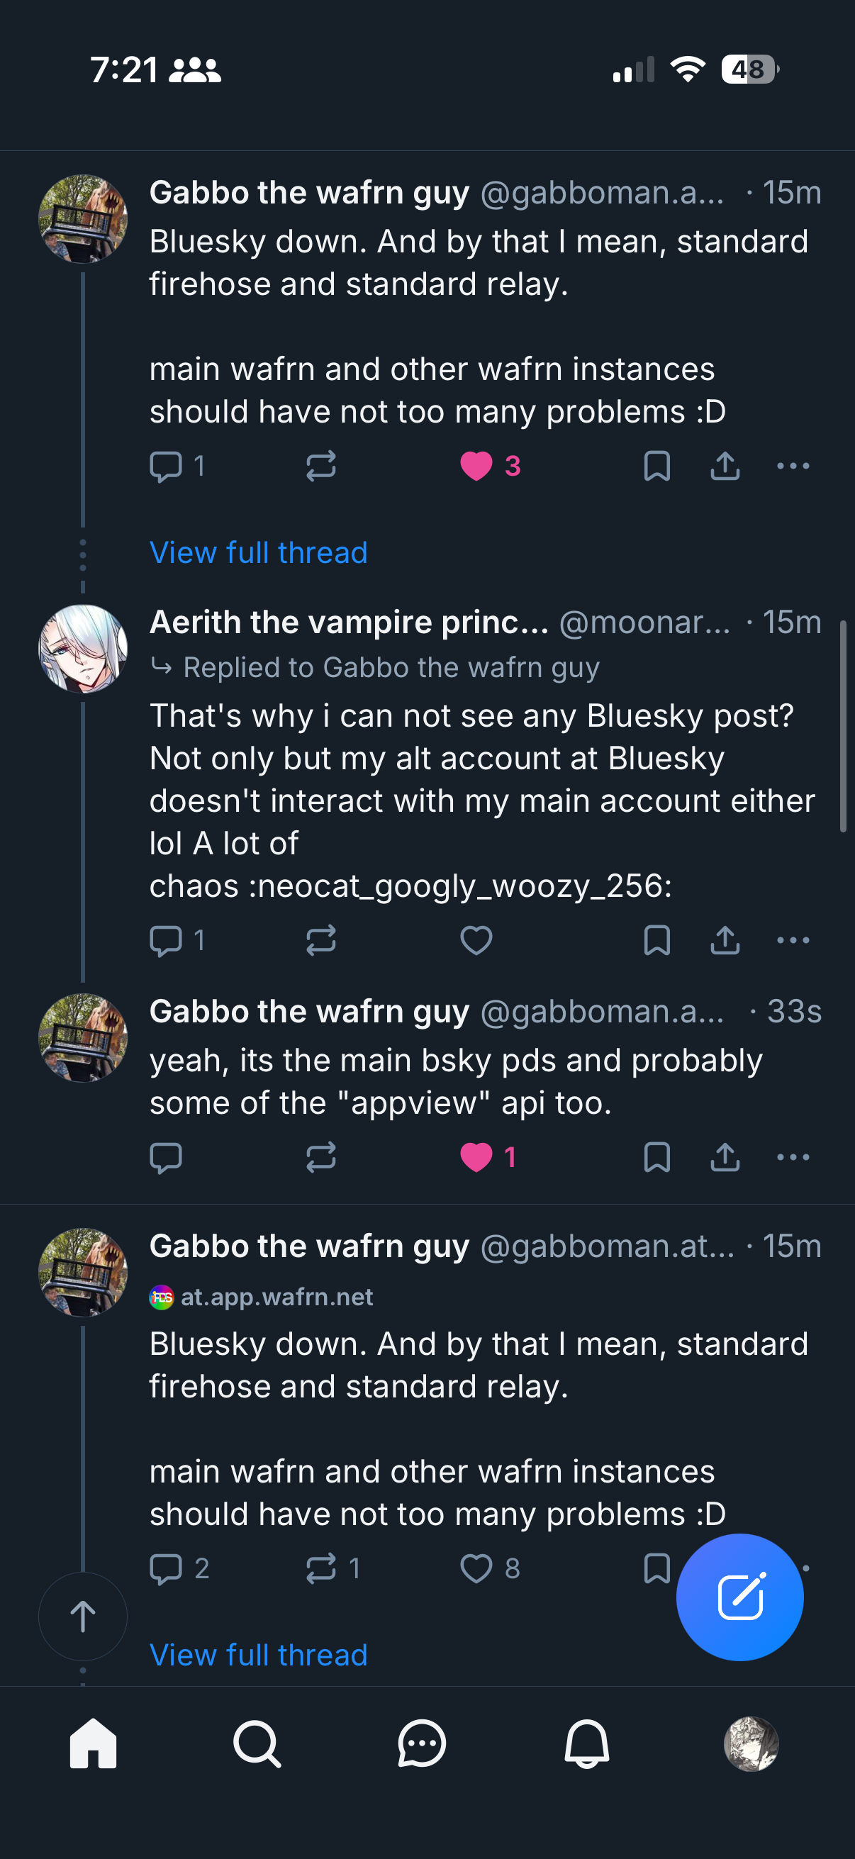855x1859 pixels.
Task: Like Aerith's reply about Bluesky chaos
Action: point(476,940)
